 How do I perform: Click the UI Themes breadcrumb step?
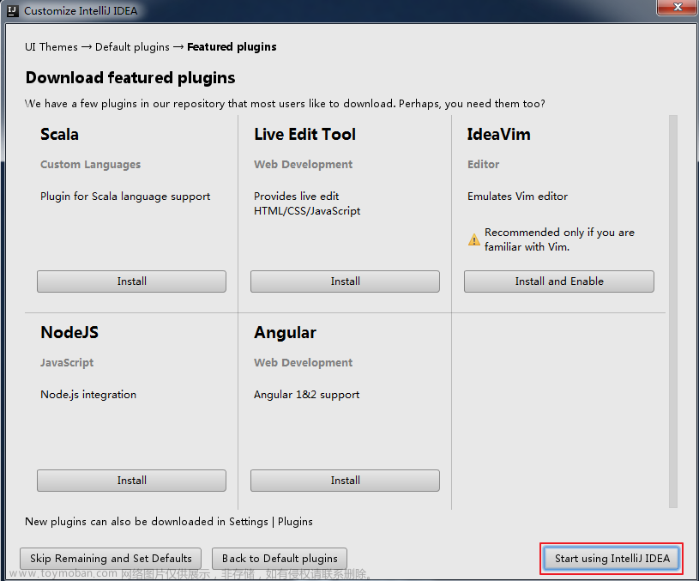coord(51,47)
